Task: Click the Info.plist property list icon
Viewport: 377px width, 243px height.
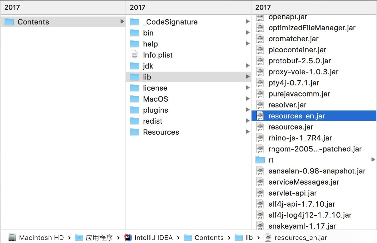Action: [x=135, y=55]
